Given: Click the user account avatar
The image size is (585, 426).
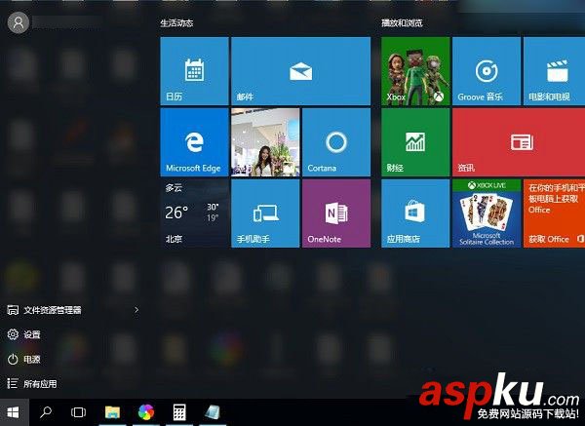Looking at the screenshot, I should click(x=19, y=22).
